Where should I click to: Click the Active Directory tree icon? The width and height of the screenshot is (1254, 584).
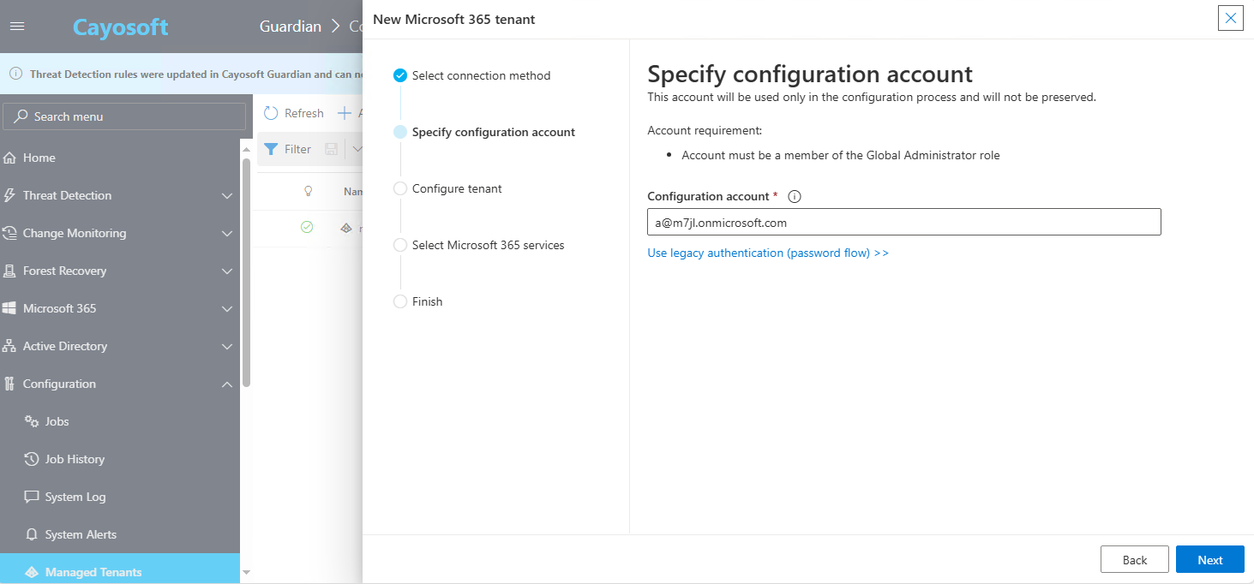pos(9,346)
